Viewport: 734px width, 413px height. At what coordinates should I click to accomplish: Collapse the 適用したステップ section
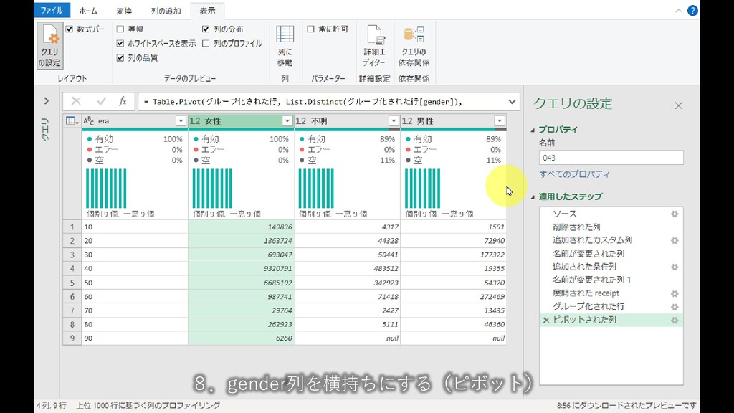point(533,197)
